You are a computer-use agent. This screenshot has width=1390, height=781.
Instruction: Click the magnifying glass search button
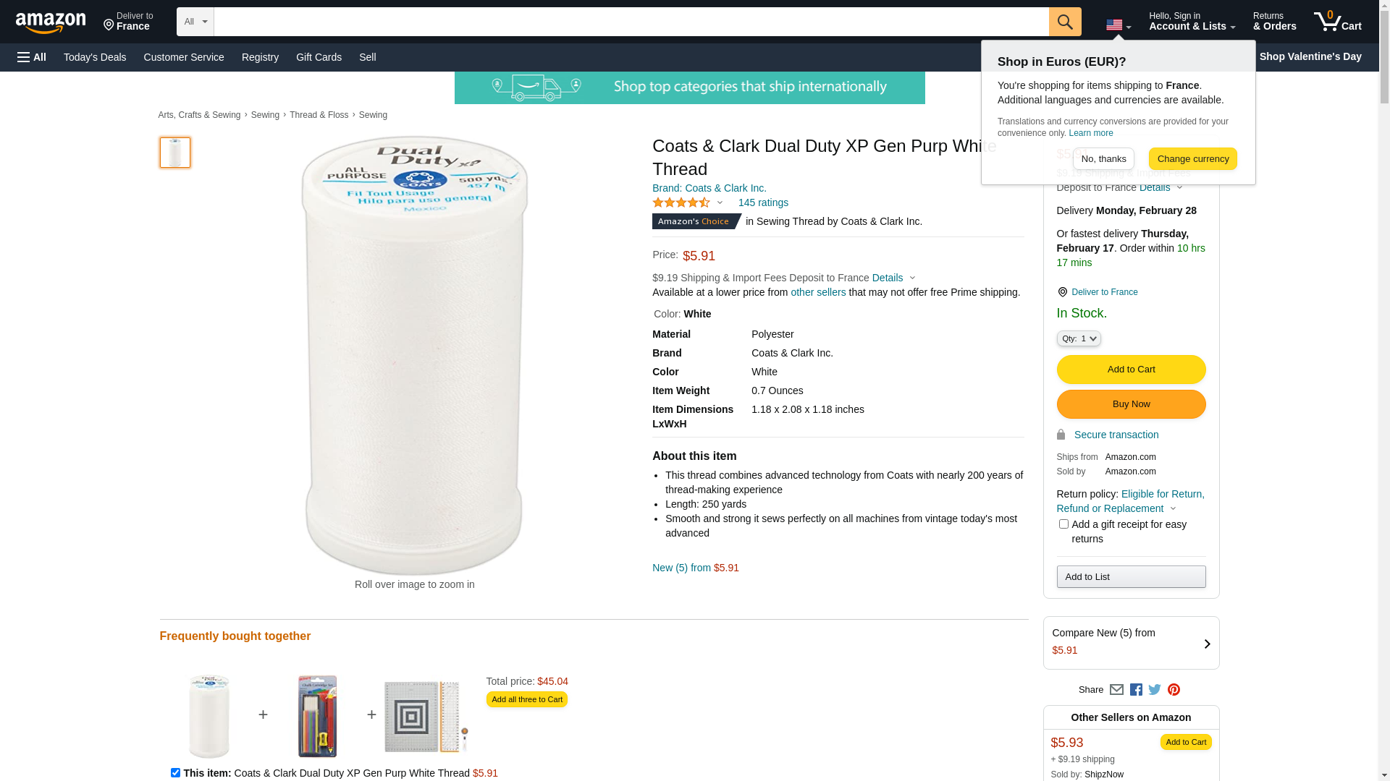point(1065,22)
